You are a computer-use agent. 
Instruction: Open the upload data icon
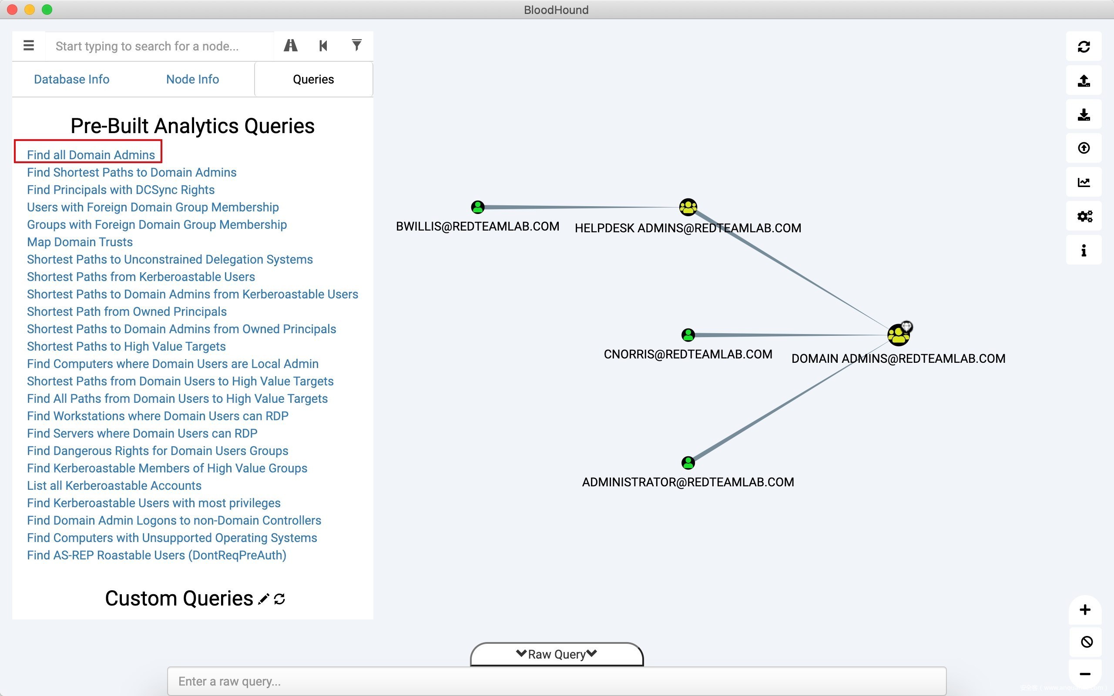(x=1084, y=148)
